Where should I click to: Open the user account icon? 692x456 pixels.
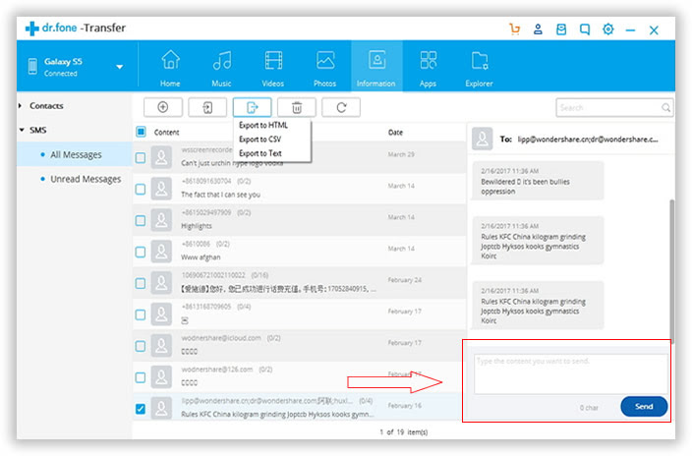coord(538,29)
